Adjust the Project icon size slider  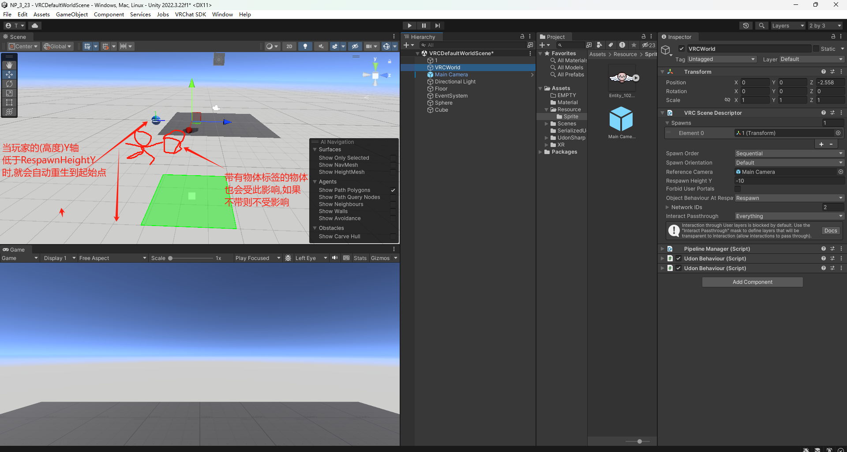(639, 441)
